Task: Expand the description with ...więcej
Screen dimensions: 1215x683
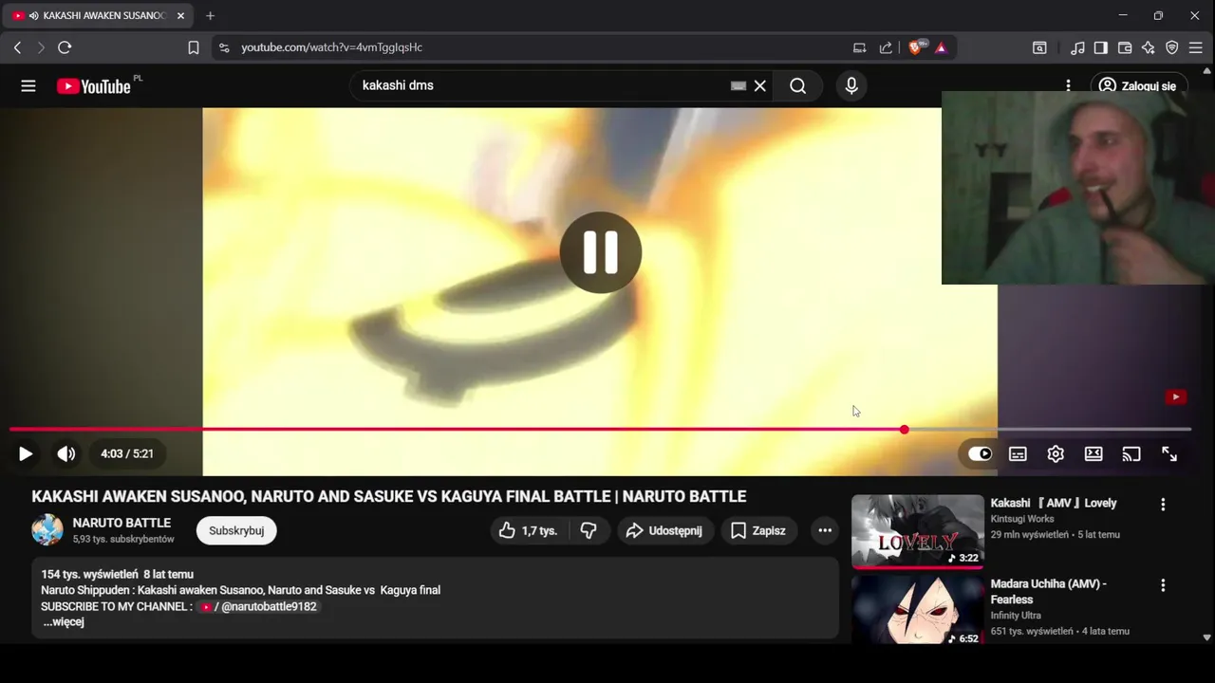Action: click(64, 622)
